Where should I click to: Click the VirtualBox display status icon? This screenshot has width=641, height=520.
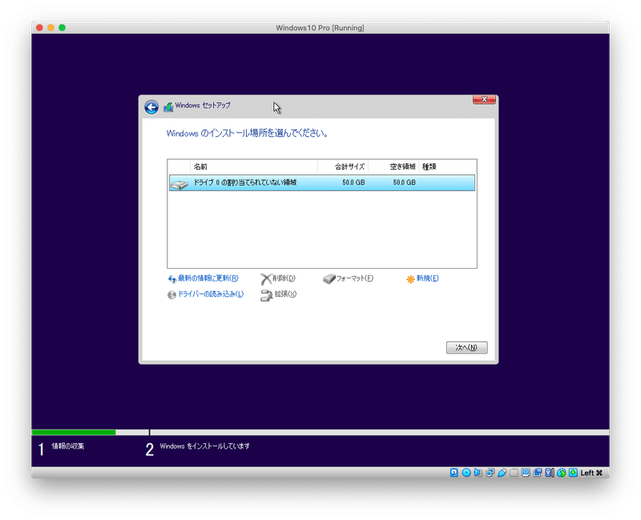tap(526, 472)
